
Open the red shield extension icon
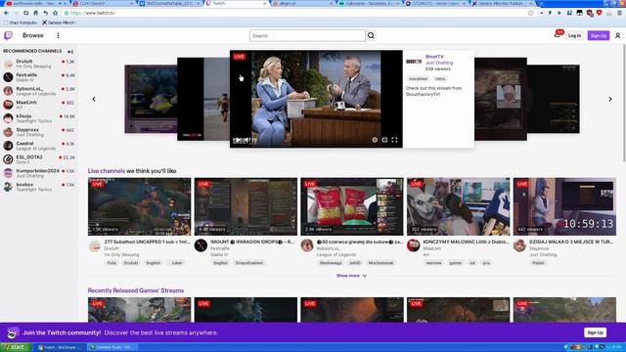[599, 13]
